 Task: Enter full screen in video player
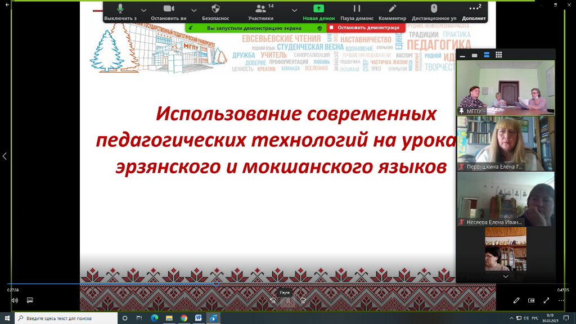pyautogui.click(x=546, y=300)
